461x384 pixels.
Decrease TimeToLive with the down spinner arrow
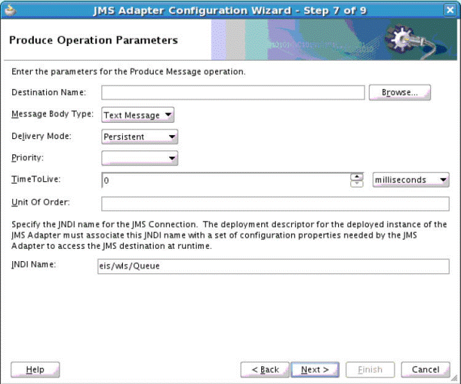point(357,184)
